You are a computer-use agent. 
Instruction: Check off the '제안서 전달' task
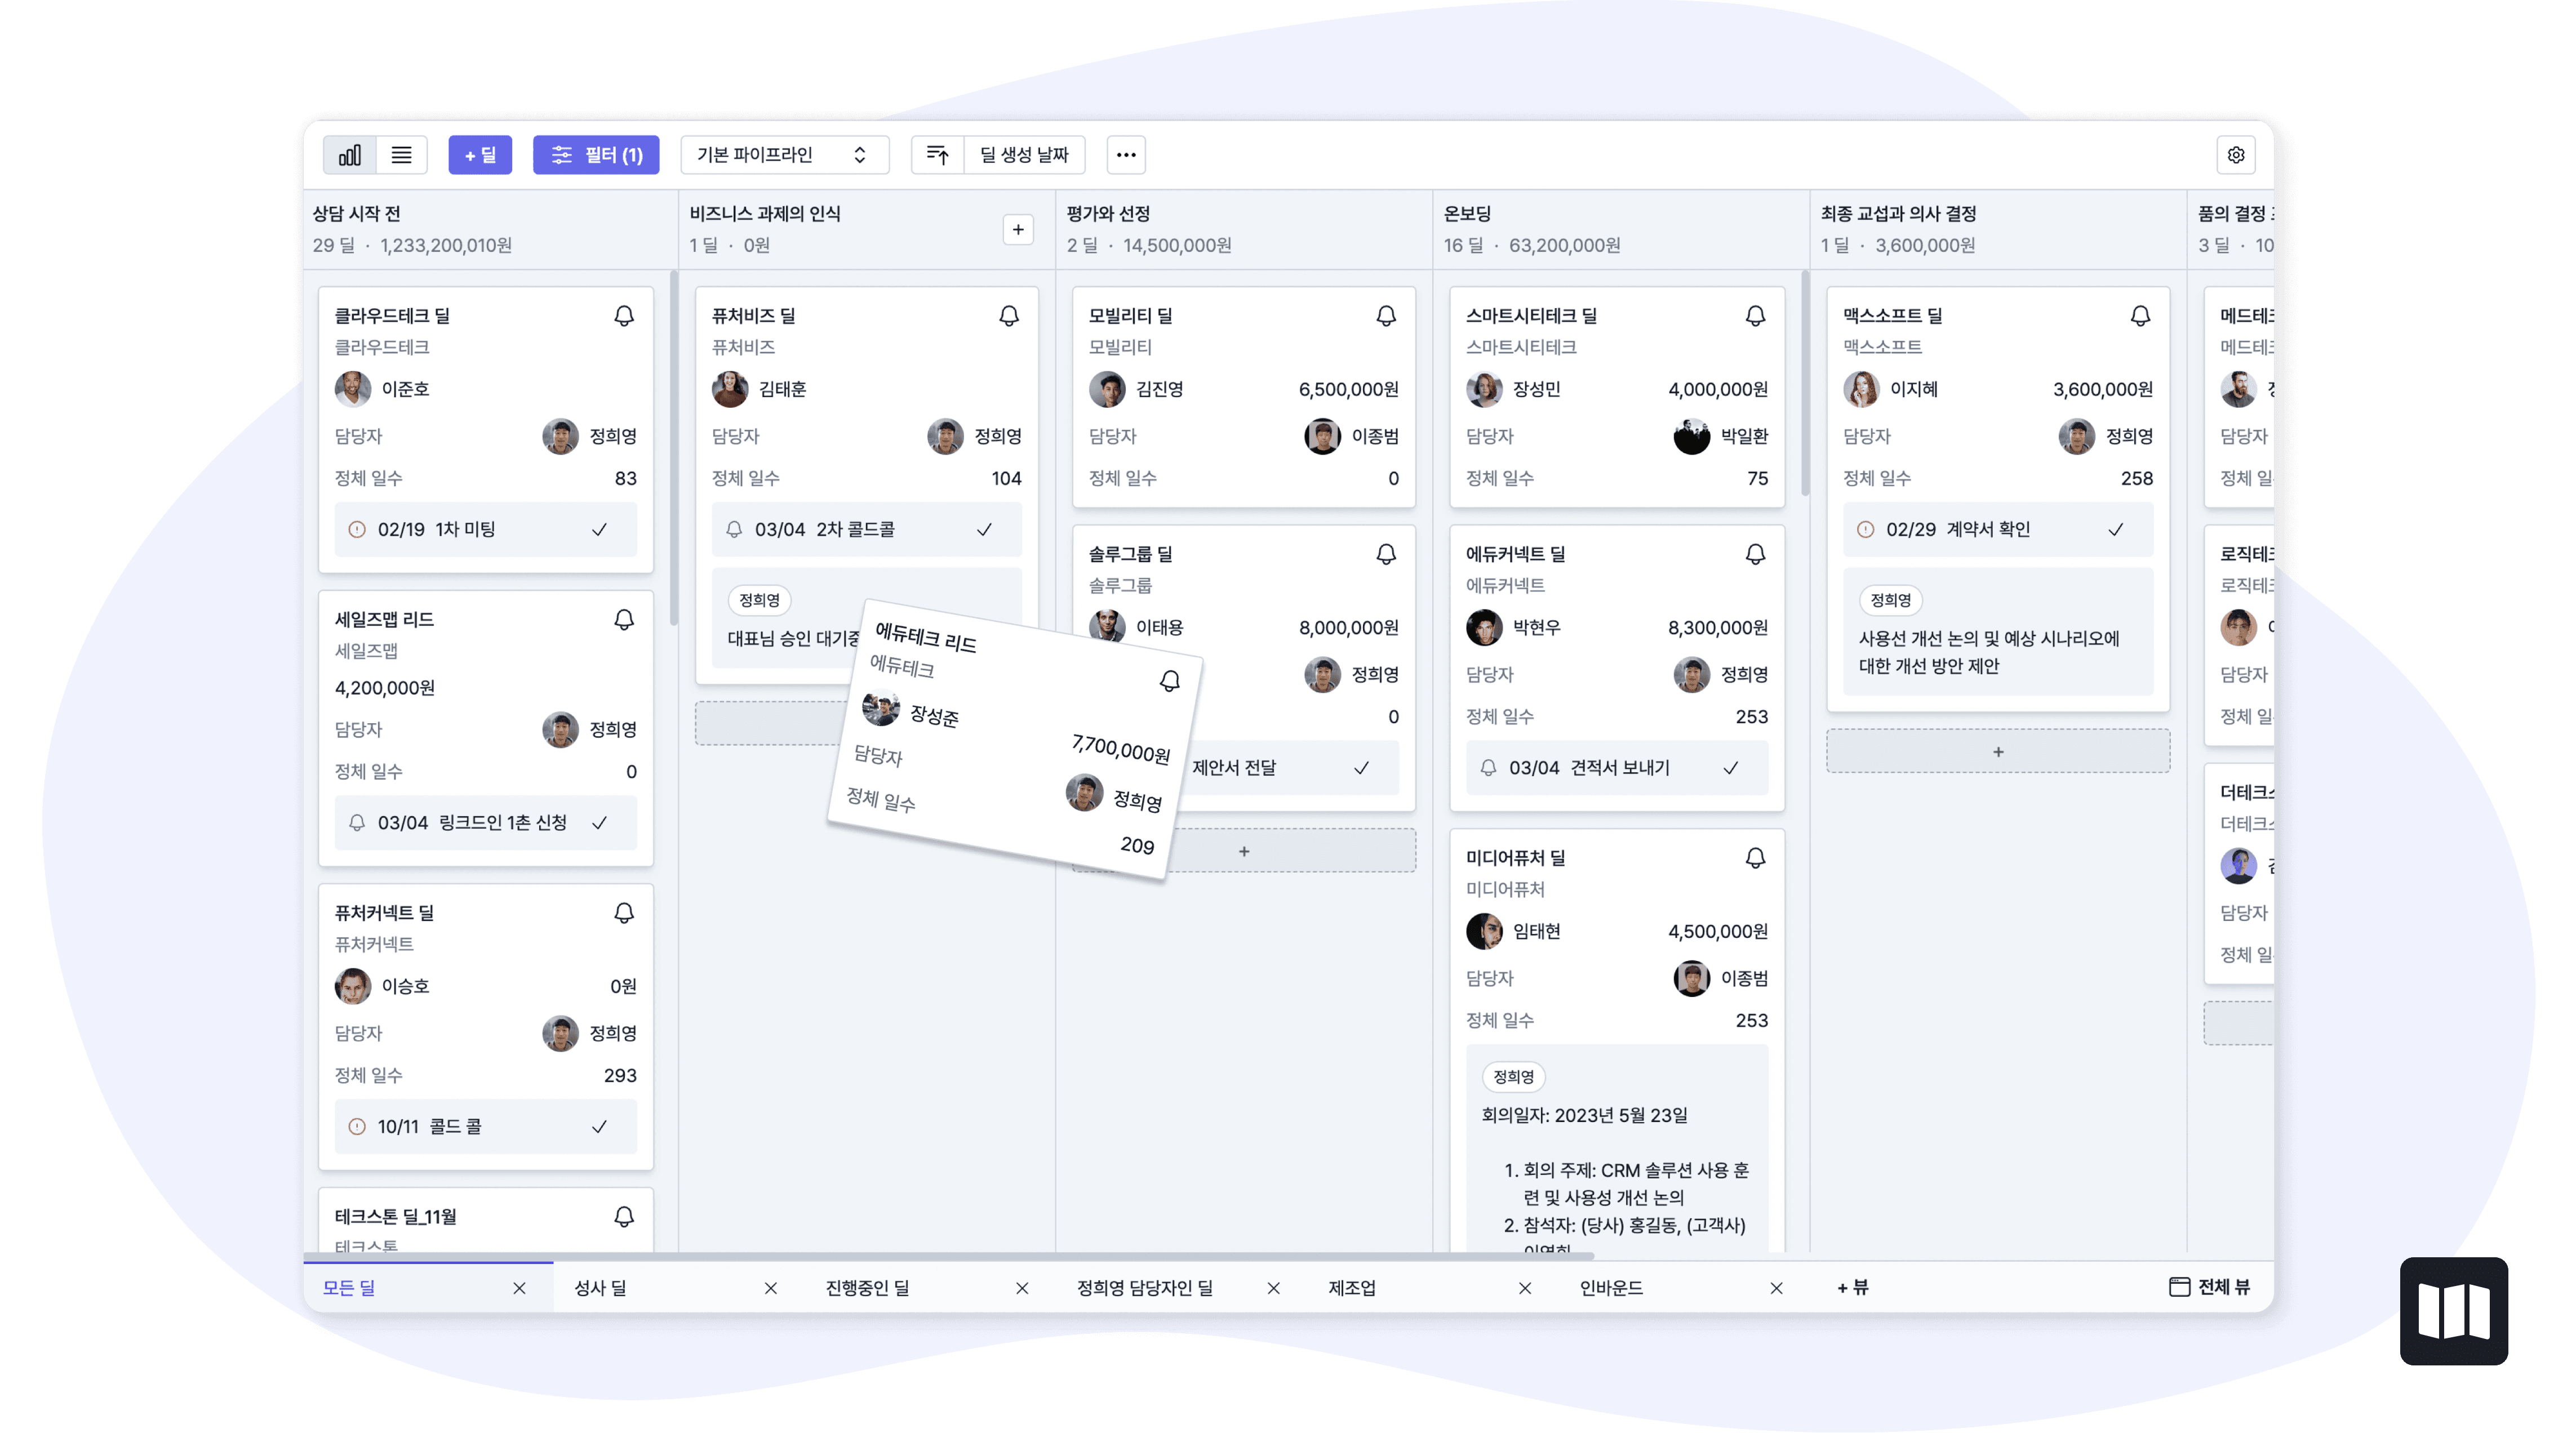[1361, 768]
